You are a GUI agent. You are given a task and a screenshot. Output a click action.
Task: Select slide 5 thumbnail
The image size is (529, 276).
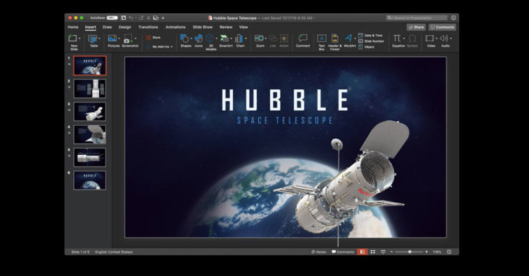(90, 158)
